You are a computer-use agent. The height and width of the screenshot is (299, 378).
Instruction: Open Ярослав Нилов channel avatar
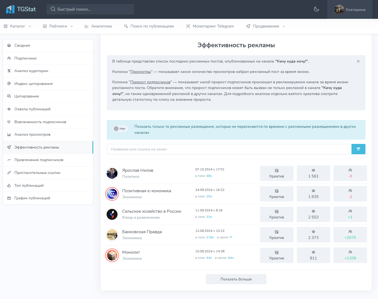click(x=112, y=173)
